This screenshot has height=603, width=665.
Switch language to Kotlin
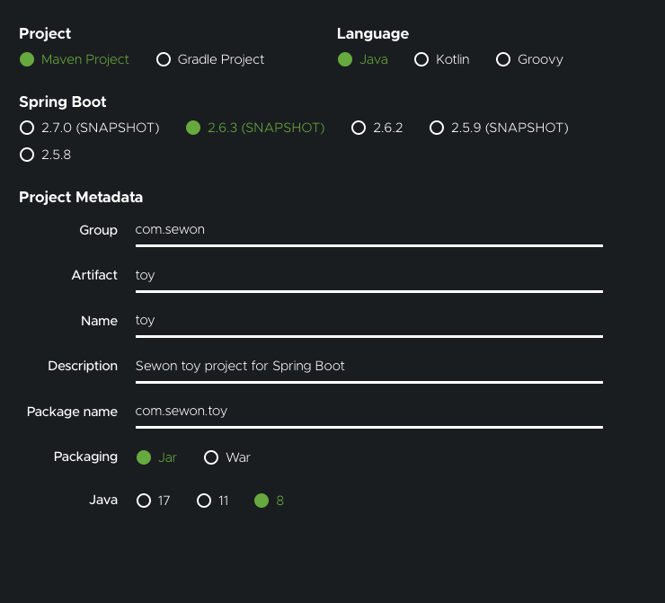[x=421, y=59]
